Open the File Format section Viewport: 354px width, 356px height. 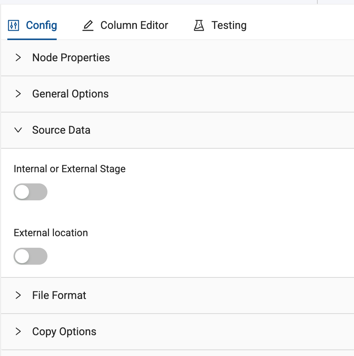pyautogui.click(x=59, y=296)
